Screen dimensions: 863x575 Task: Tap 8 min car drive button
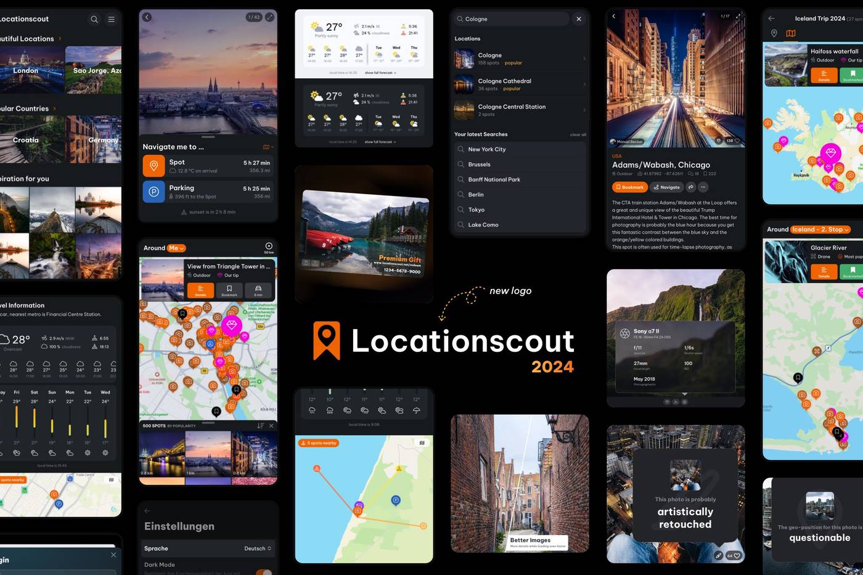click(x=258, y=291)
